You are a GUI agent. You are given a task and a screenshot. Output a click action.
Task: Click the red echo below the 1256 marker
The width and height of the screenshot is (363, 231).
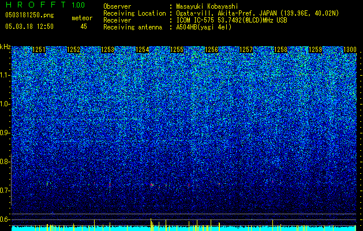tap(219, 184)
